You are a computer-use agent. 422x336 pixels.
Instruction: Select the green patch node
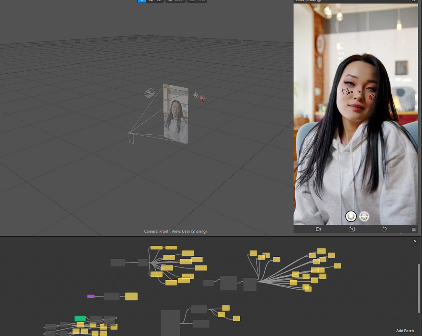click(80, 318)
